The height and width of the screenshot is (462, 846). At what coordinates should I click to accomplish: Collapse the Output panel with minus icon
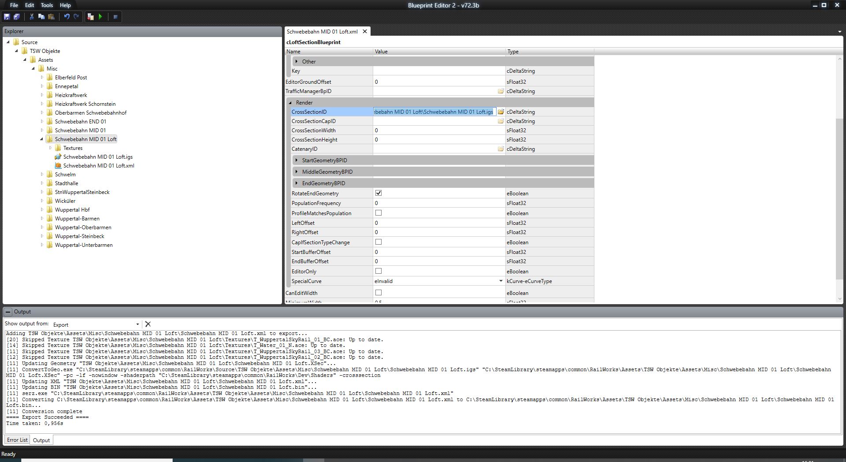click(8, 312)
